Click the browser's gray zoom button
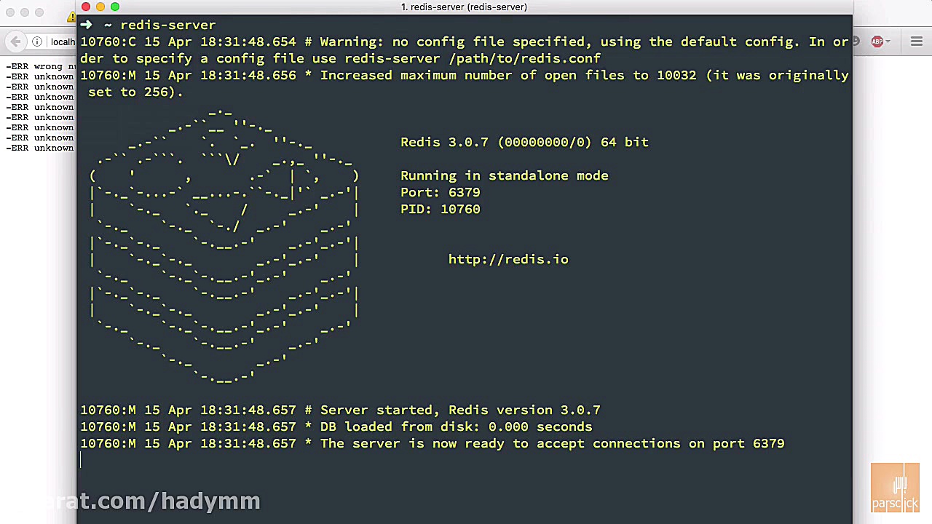 (x=39, y=12)
